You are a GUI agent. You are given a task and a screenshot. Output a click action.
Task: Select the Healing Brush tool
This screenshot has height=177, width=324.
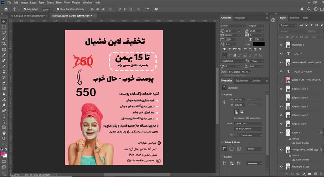(x=4, y=61)
